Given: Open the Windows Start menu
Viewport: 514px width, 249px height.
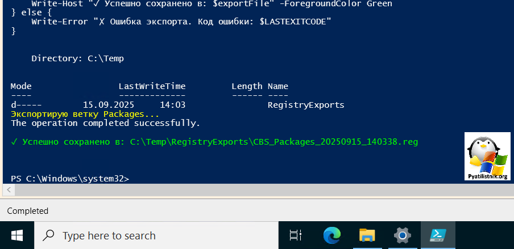Looking at the screenshot, I should pos(16,235).
